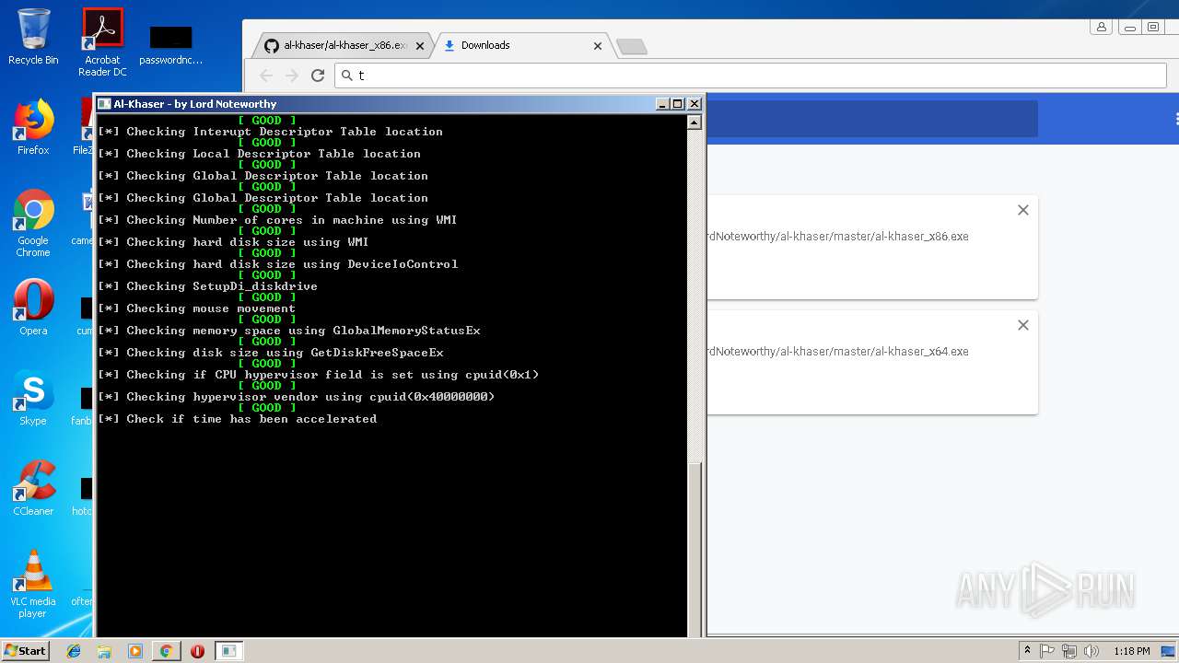Launch Skype from the desktop

33,398
